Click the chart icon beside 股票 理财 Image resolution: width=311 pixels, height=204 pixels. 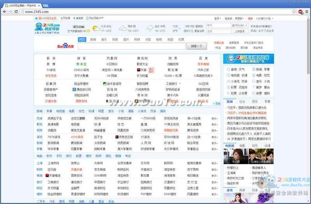tap(254, 93)
